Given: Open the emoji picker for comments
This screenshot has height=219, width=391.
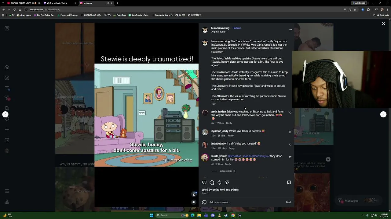Looking at the screenshot, I should click(204, 202).
